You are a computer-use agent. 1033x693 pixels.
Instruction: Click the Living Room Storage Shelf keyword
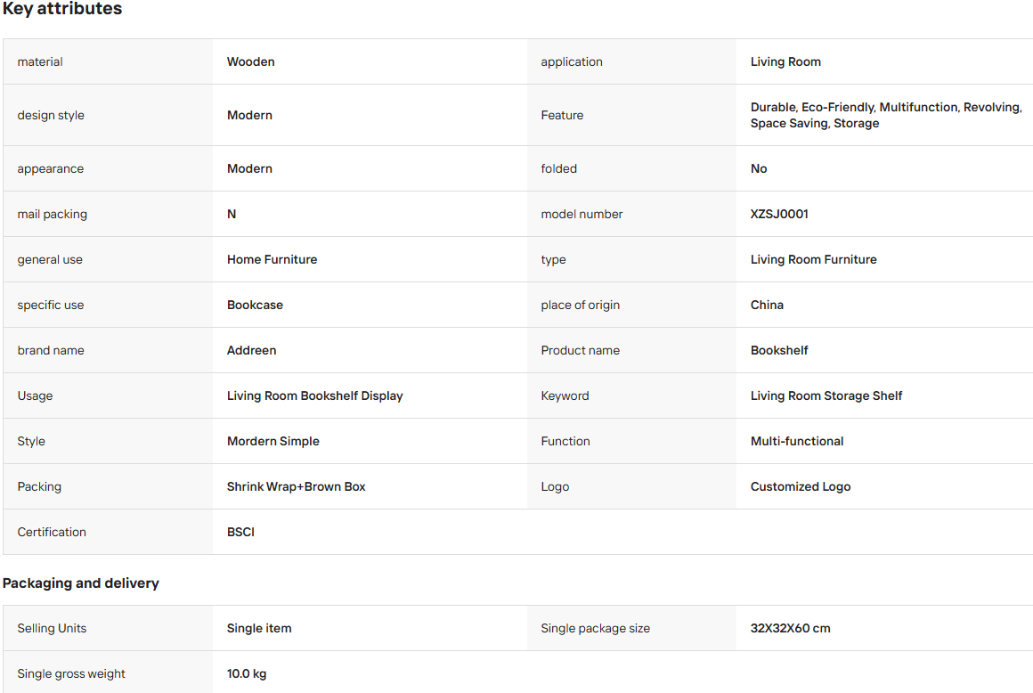826,395
